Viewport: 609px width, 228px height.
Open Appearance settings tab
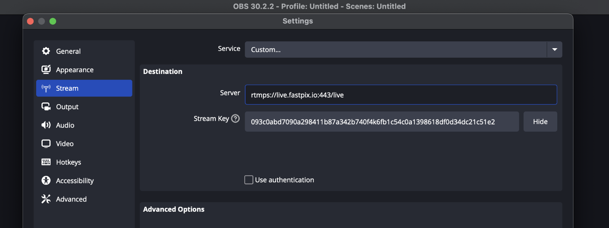[x=84, y=70]
